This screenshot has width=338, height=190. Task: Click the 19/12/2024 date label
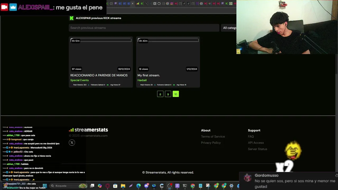124,69
